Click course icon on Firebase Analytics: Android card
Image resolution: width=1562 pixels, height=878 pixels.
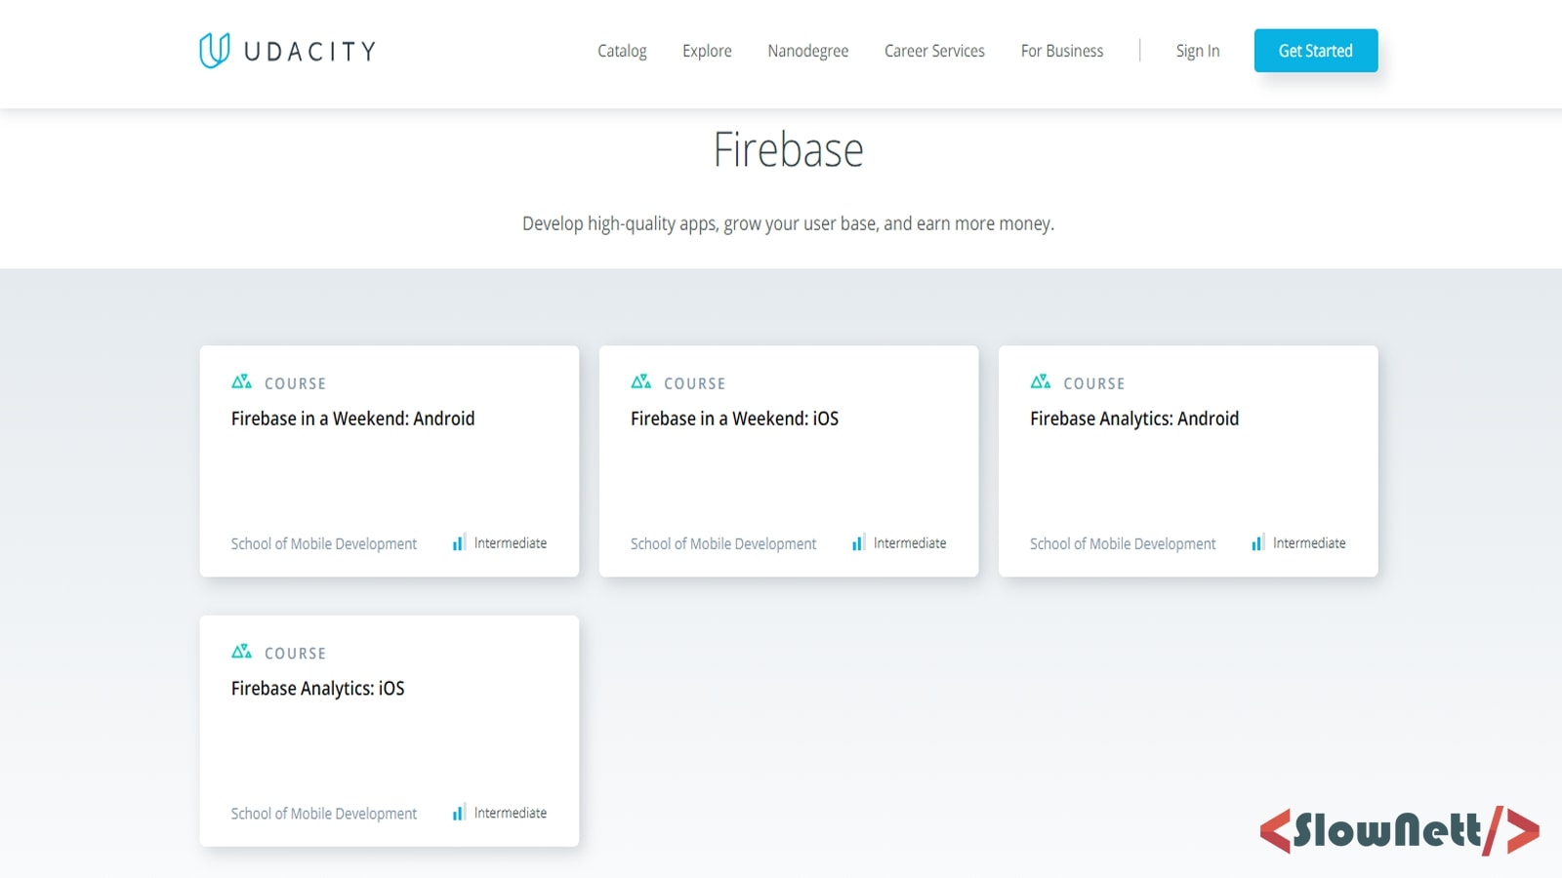point(1040,381)
